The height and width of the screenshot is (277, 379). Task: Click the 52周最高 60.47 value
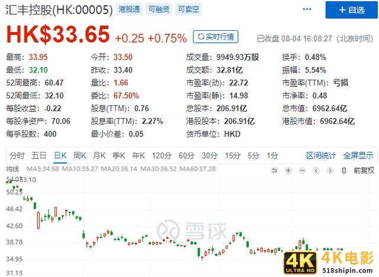54,83
